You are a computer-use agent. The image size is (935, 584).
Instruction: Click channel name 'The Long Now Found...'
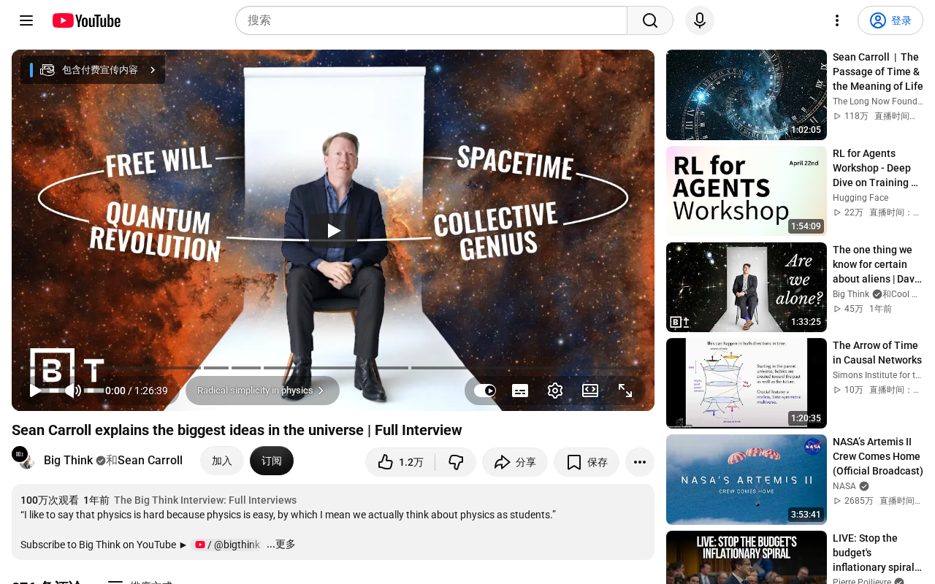tap(877, 101)
